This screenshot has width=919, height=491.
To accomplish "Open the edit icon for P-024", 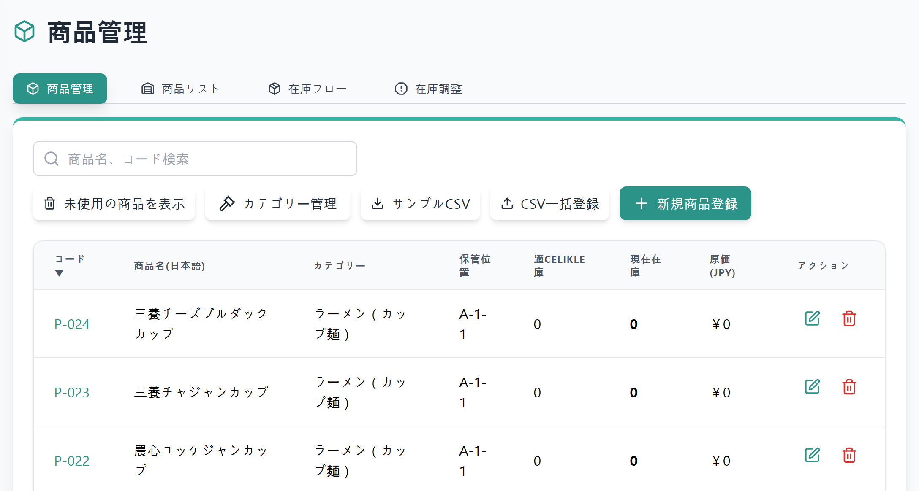I will pyautogui.click(x=812, y=319).
